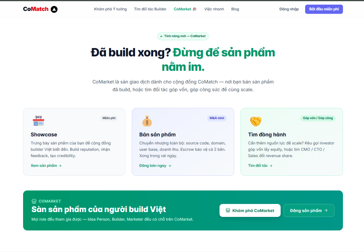Click the 24H store icon on Showcase card
Screen dimensions: 364x252
(39, 121)
